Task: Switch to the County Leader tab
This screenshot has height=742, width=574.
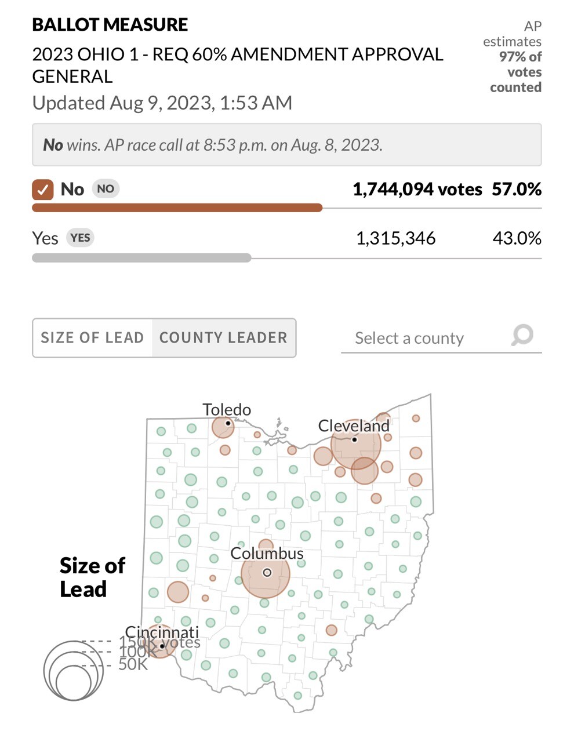Action: [223, 338]
